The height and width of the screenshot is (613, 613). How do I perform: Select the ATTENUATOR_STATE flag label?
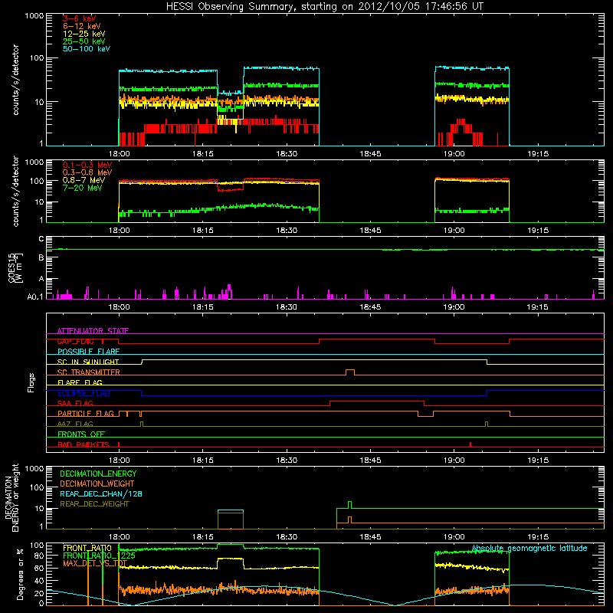(93, 331)
